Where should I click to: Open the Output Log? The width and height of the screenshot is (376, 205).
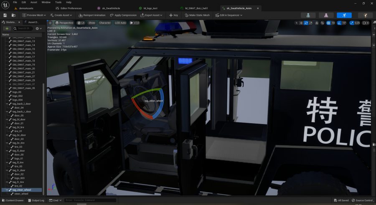(x=36, y=200)
